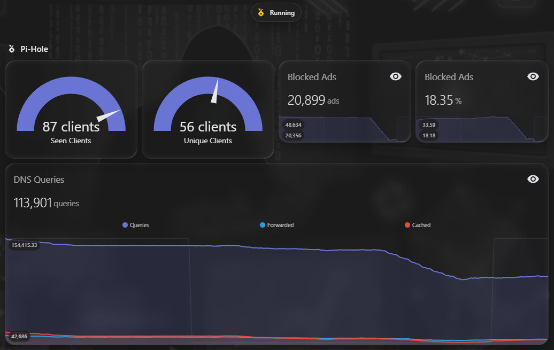
Task: Click the Pi-hole icon in the Running chip
Action: (x=261, y=13)
